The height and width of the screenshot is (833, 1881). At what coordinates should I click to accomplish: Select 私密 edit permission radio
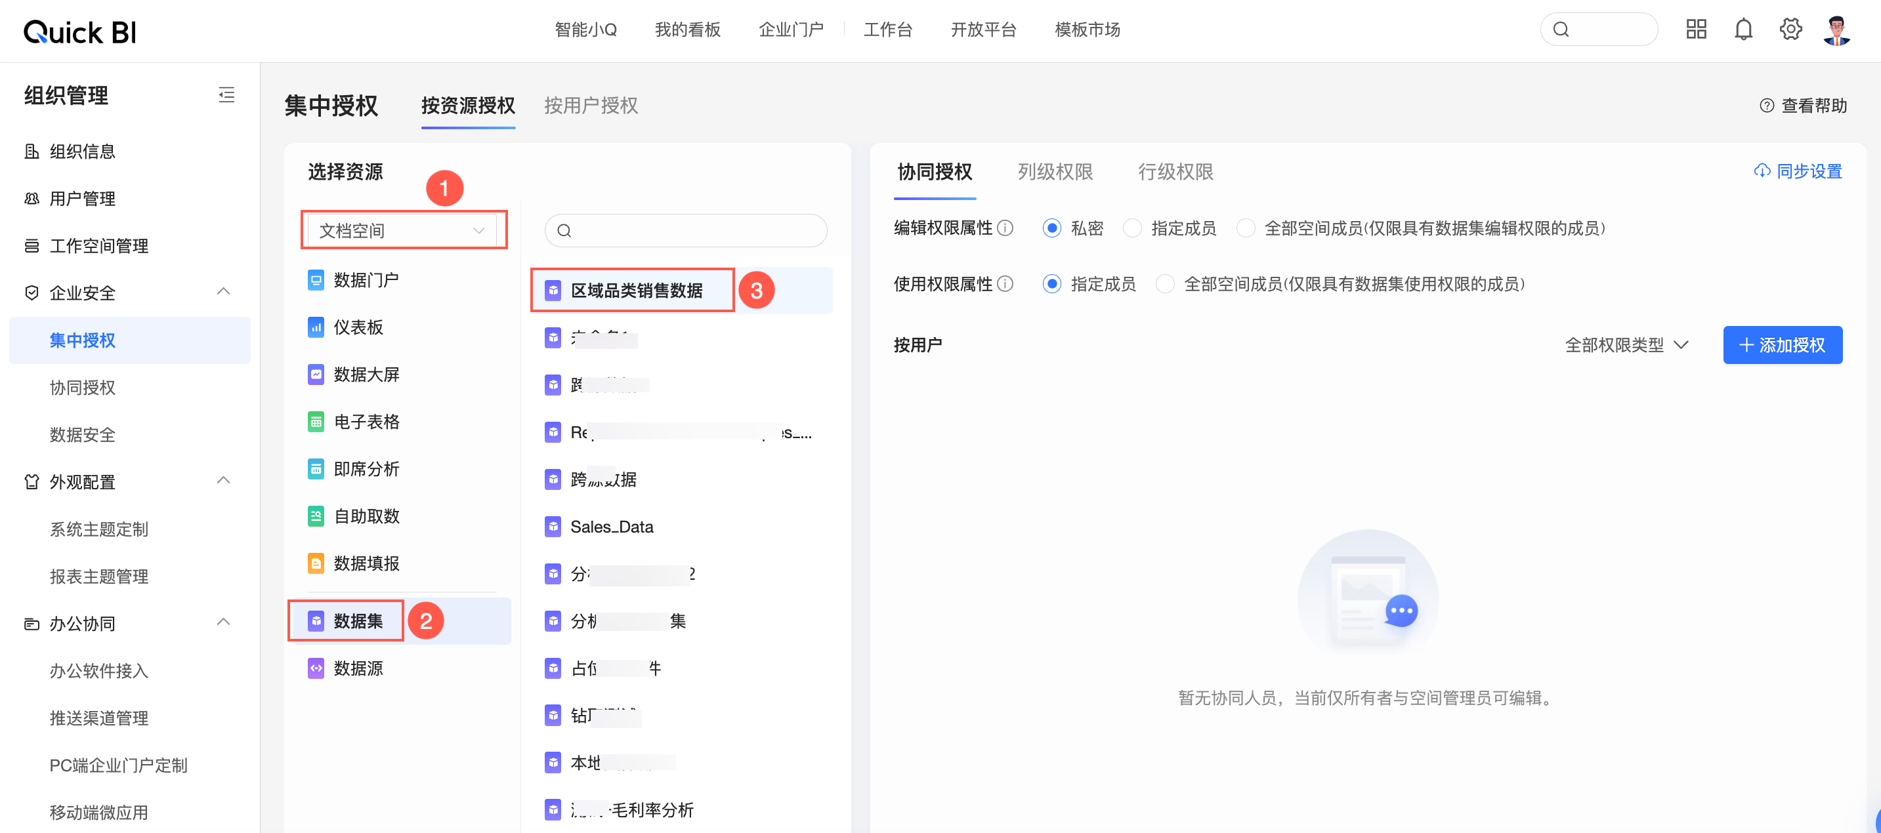(x=1051, y=228)
